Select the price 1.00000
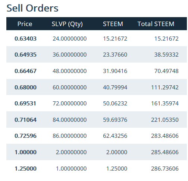188x181 pixels. 25,152
